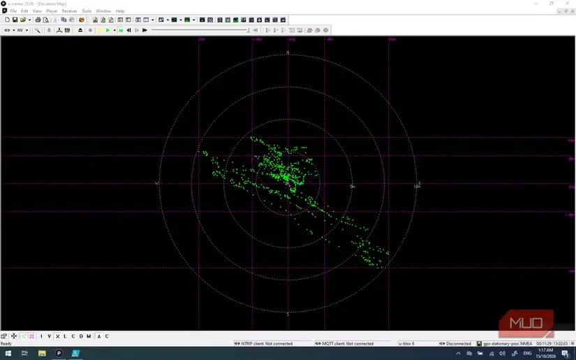Click the Save (floppy disk) icon
Image resolution: width=576 pixels, height=360 pixels.
(x=15, y=20)
